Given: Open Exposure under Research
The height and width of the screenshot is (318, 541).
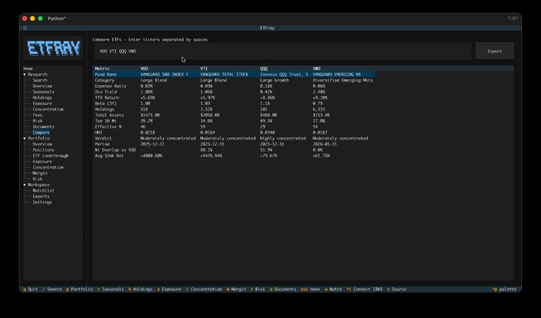Looking at the screenshot, I should click(x=42, y=104).
